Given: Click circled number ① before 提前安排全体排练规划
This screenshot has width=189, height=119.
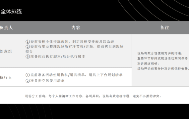Looking at the screenshot, I should pos(28,42).
